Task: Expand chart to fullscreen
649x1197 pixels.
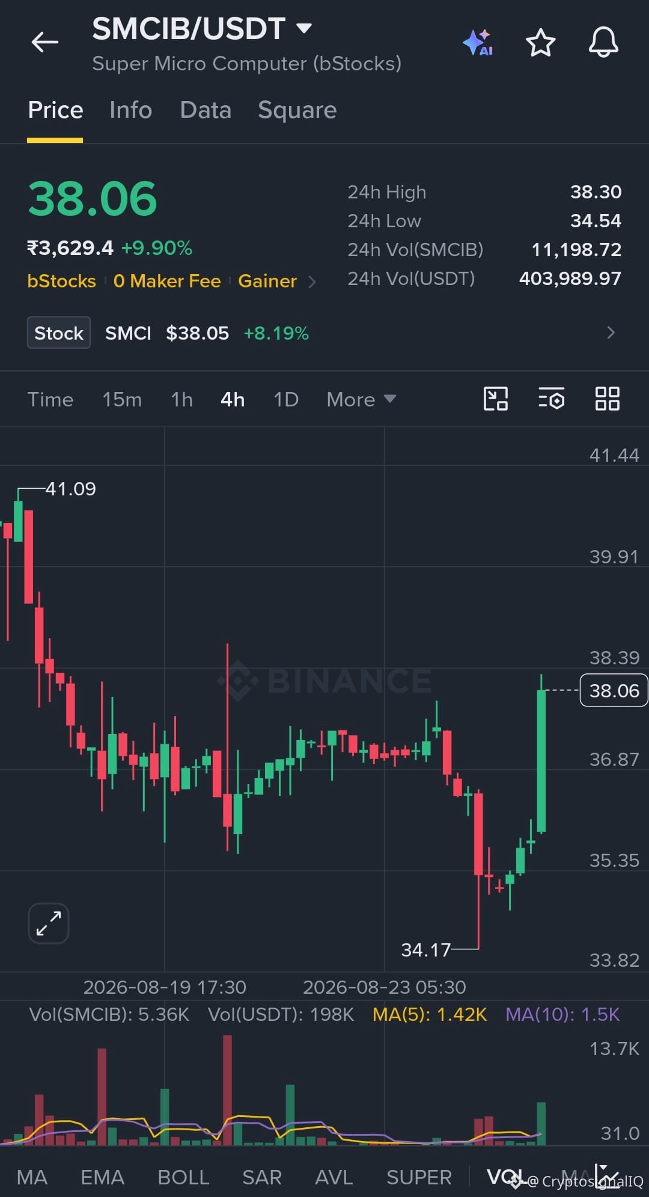Action: [49, 923]
